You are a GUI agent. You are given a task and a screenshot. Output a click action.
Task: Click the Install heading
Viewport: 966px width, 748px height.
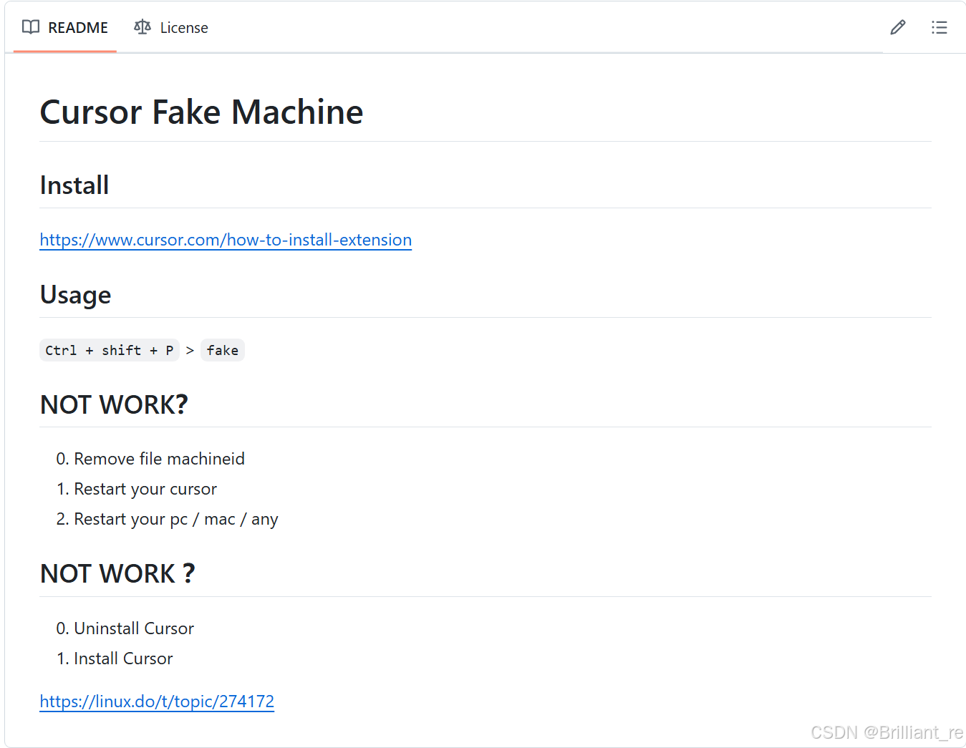[x=74, y=185]
